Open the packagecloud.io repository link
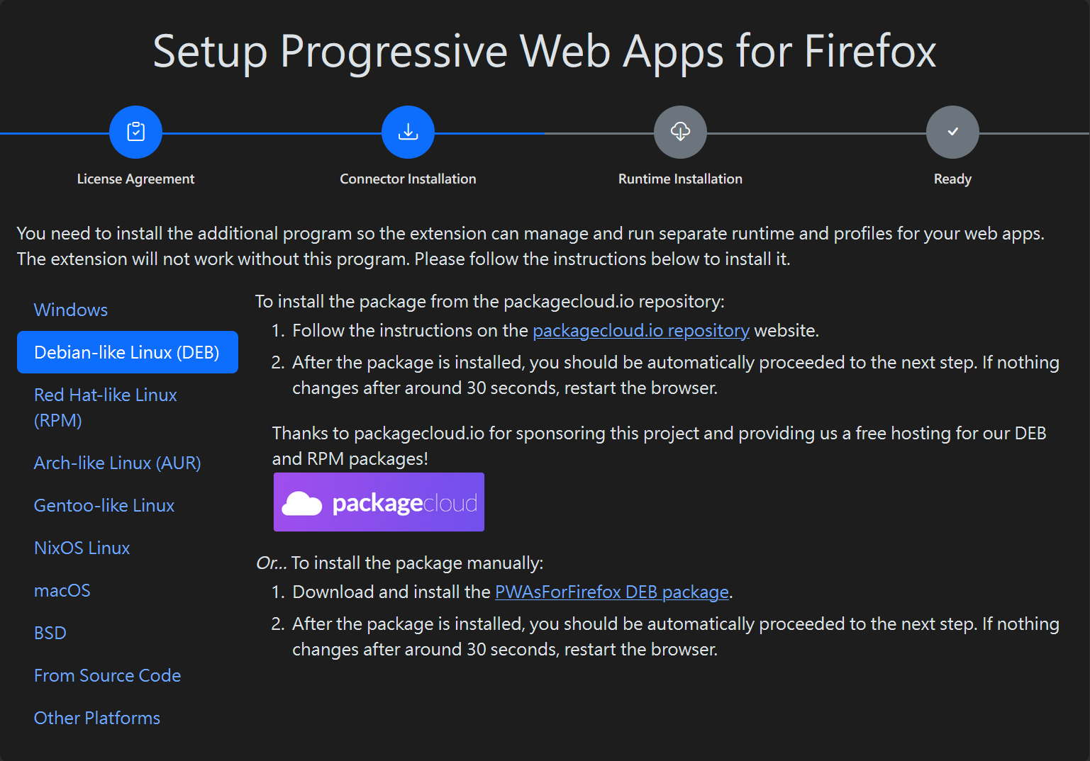The height and width of the screenshot is (761, 1090). click(640, 331)
